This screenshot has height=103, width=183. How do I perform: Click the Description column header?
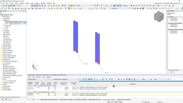(x=133, y=84)
